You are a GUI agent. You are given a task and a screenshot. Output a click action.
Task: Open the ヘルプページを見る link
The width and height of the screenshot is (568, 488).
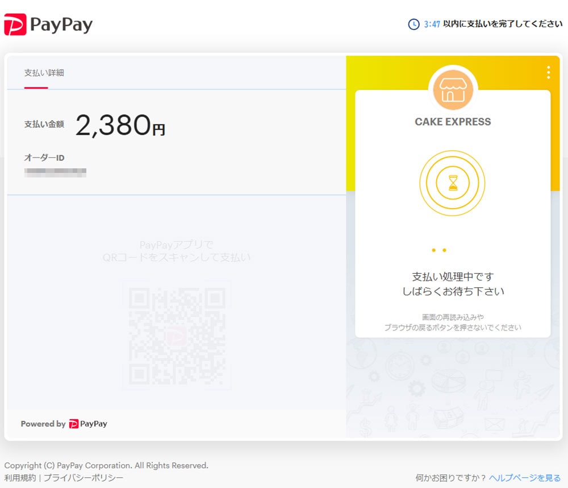525,478
